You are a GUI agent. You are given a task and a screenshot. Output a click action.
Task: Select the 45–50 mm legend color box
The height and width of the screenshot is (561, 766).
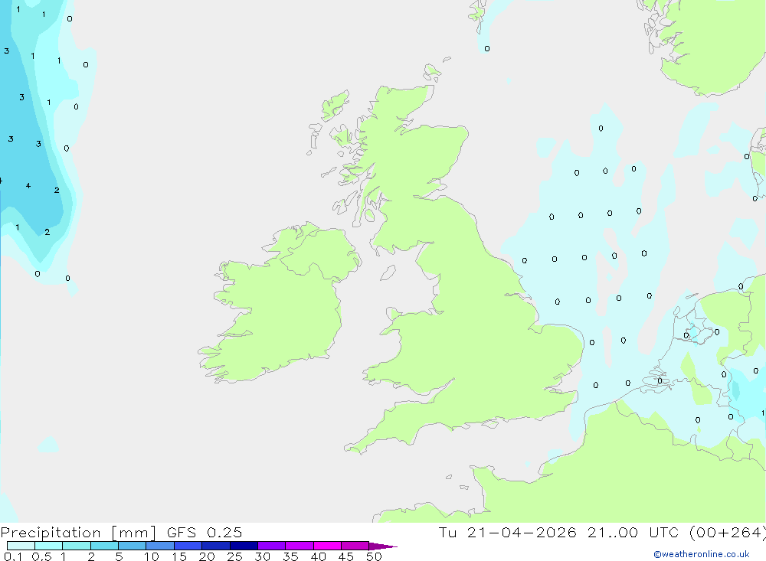355,546
